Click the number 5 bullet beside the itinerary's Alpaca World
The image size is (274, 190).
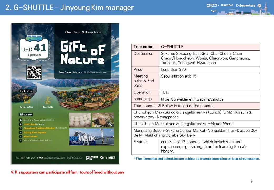[x=21, y=136]
